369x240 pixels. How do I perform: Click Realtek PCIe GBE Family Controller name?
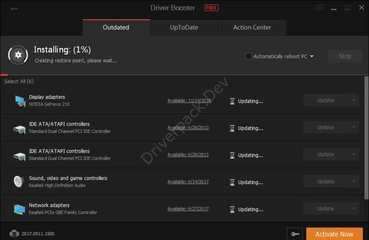click(x=63, y=212)
